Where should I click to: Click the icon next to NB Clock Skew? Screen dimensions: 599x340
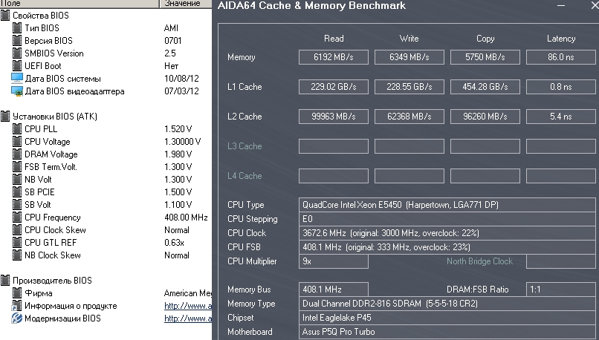click(17, 255)
